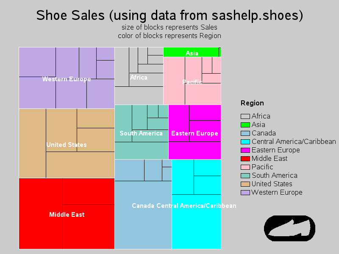Viewport: 339px width, 254px height.
Task: Click the Canada legend swatch
Action: (245, 133)
